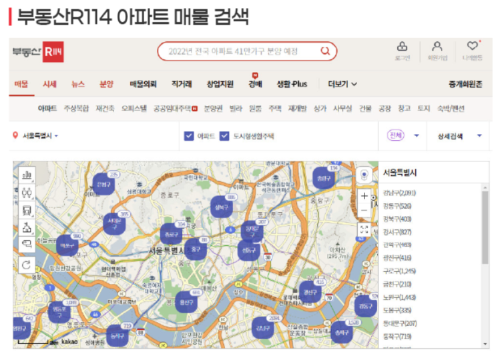The height and width of the screenshot is (356, 496).
Task: Select the 오피스텔 sub-category
Action: tap(134, 109)
